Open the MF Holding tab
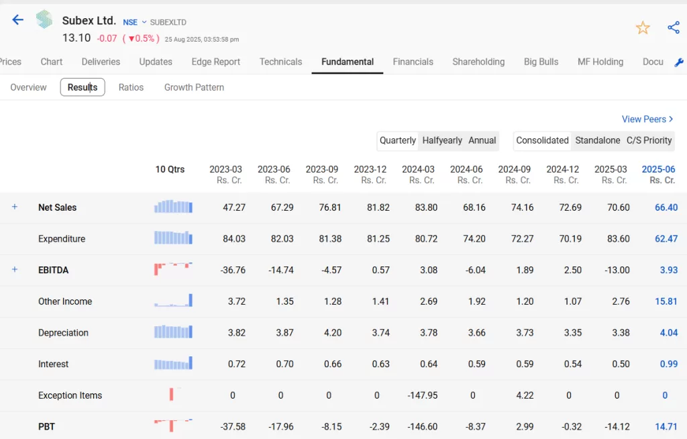Viewport: 687px width, 439px height. [600, 62]
